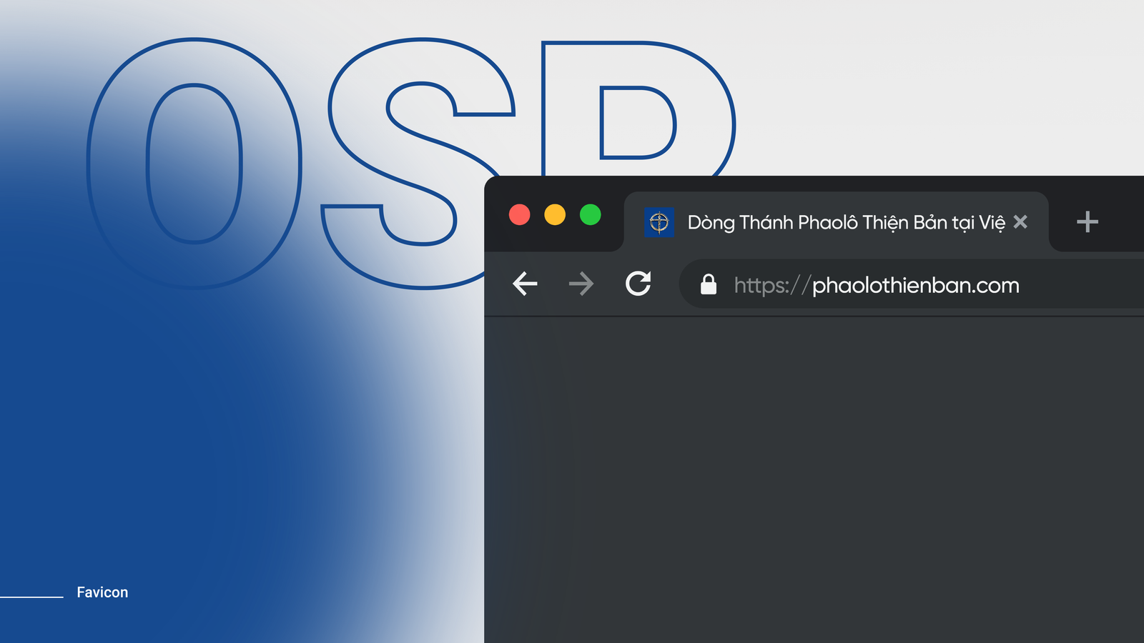Select the Dòng Thánh Phaolô Thiện Bản tab title

[846, 223]
